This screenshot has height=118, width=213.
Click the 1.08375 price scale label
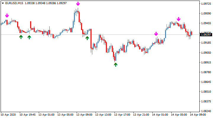[206, 101]
